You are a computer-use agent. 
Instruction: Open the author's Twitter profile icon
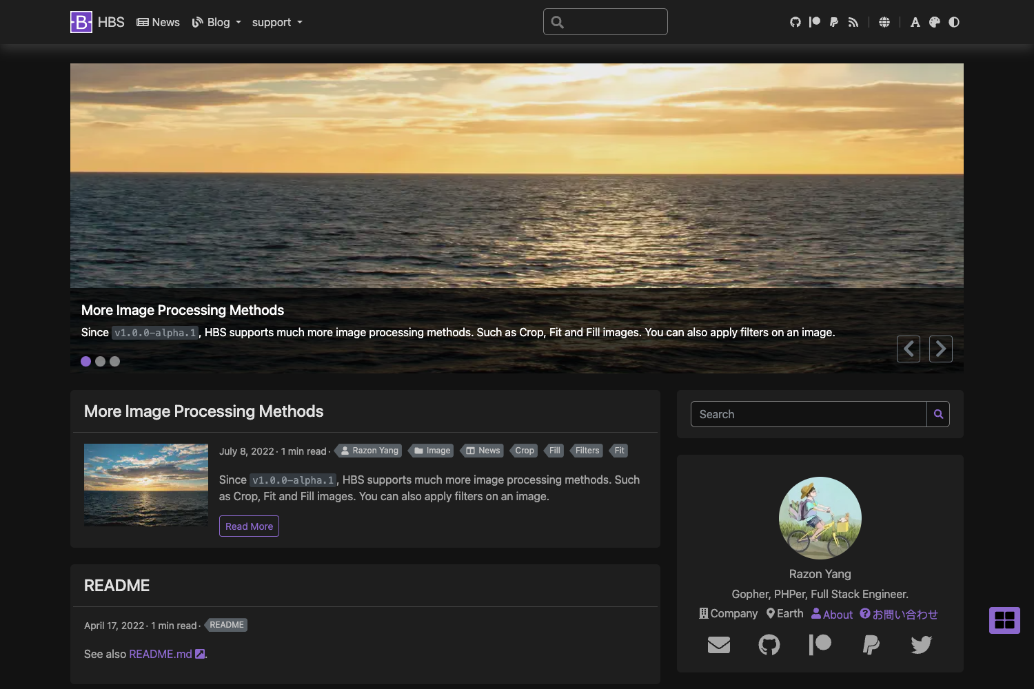921,645
